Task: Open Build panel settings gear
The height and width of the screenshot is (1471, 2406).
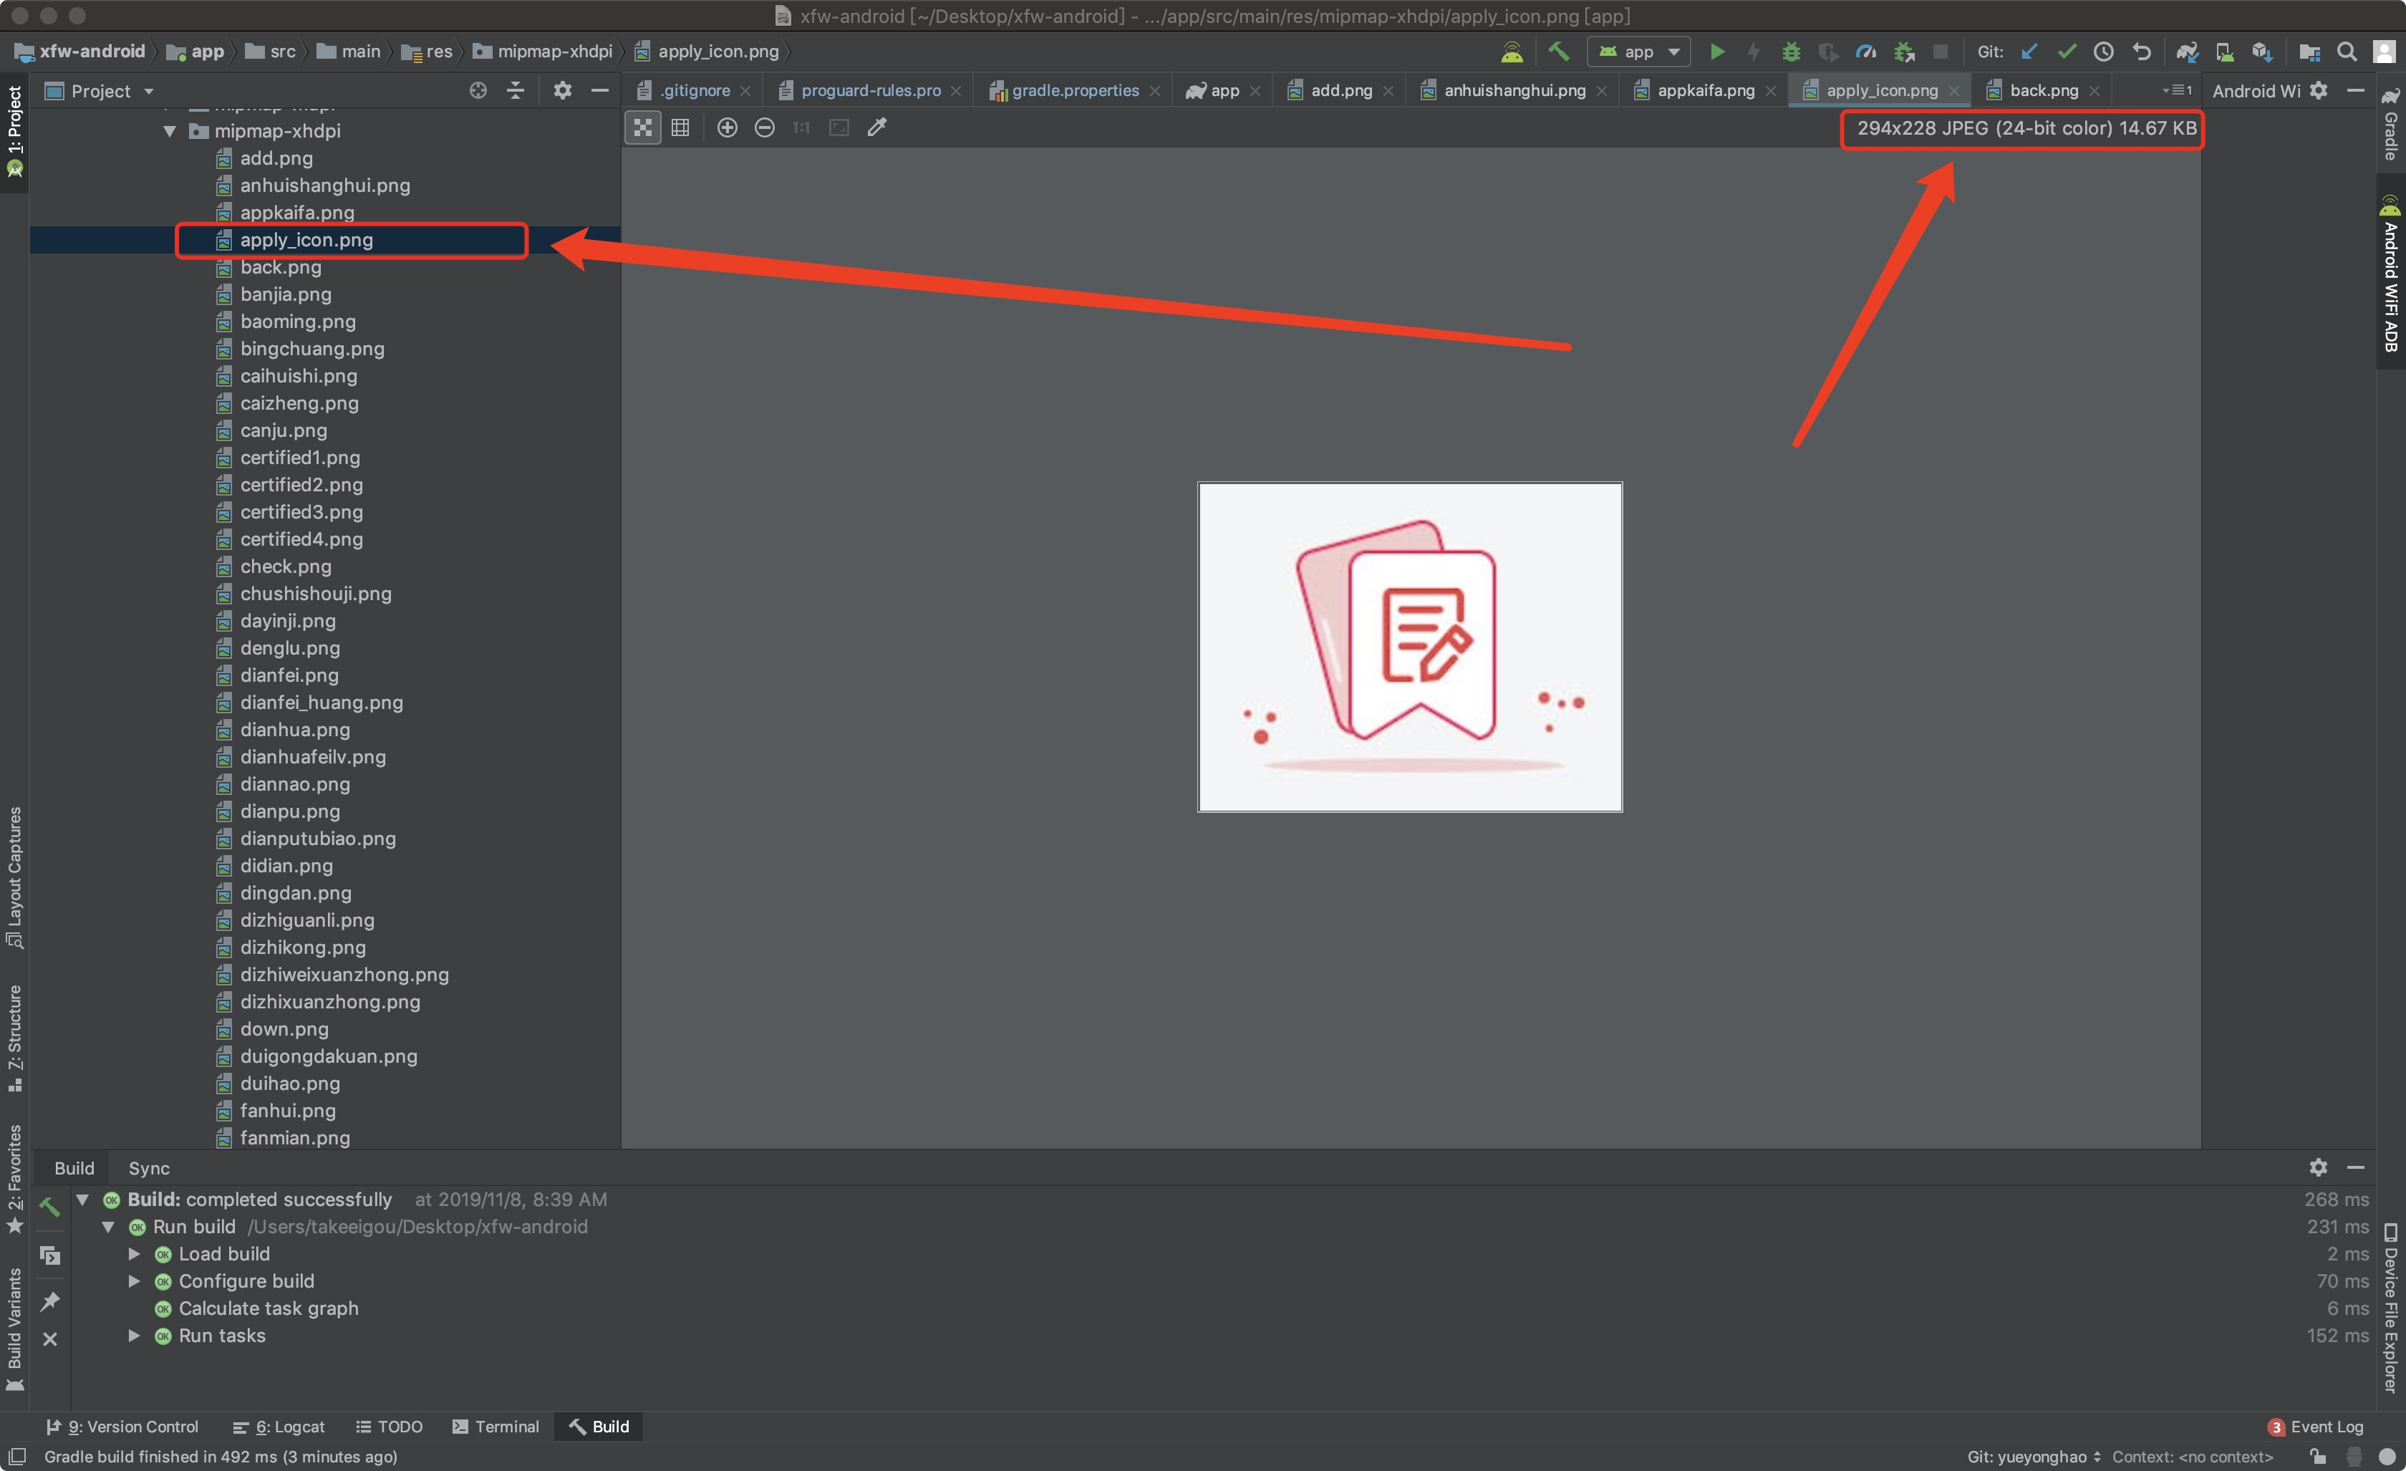Action: 2319,1167
